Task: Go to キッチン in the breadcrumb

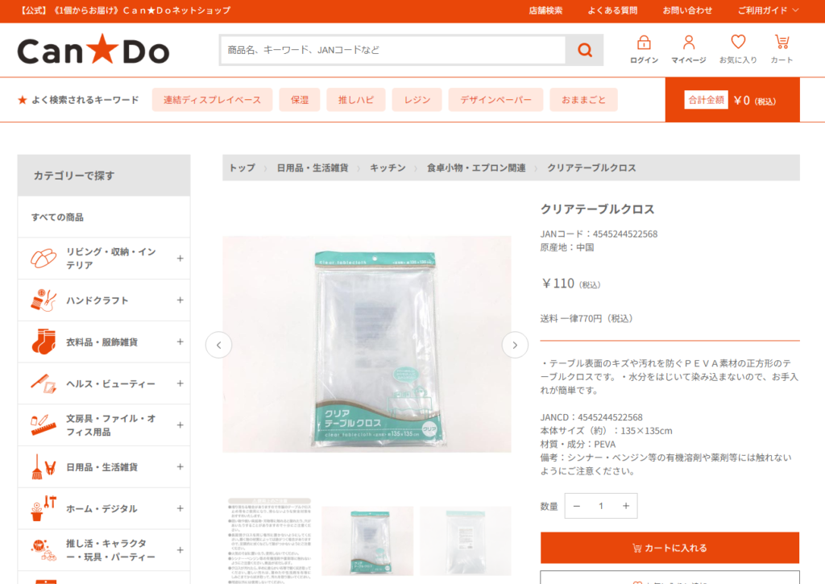Action: [x=388, y=168]
